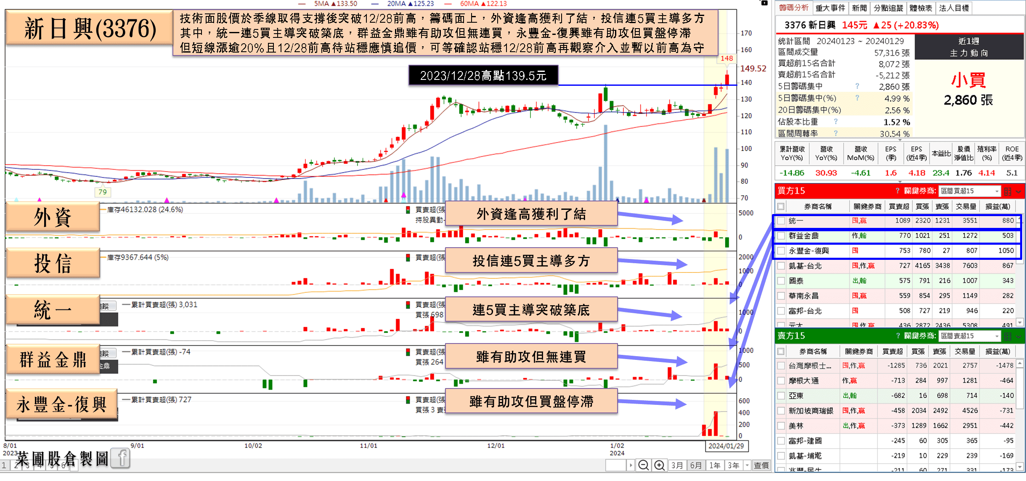Click the blank input box left of zoom buttons
This screenshot has height=481, width=1026.
coord(616,465)
